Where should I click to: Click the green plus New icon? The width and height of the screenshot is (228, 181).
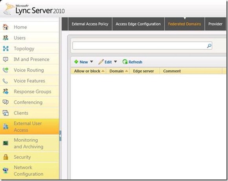pos(76,62)
